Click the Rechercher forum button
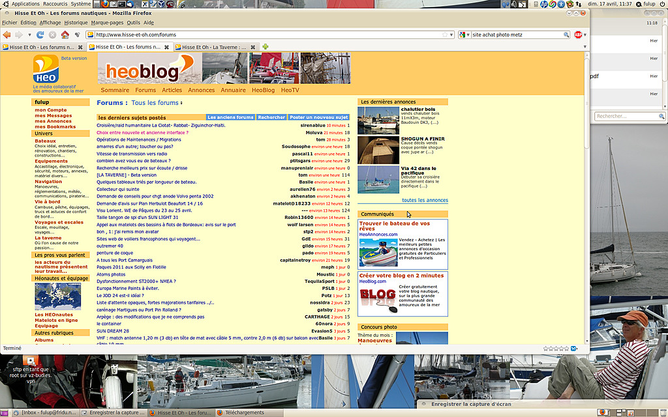 [271, 117]
